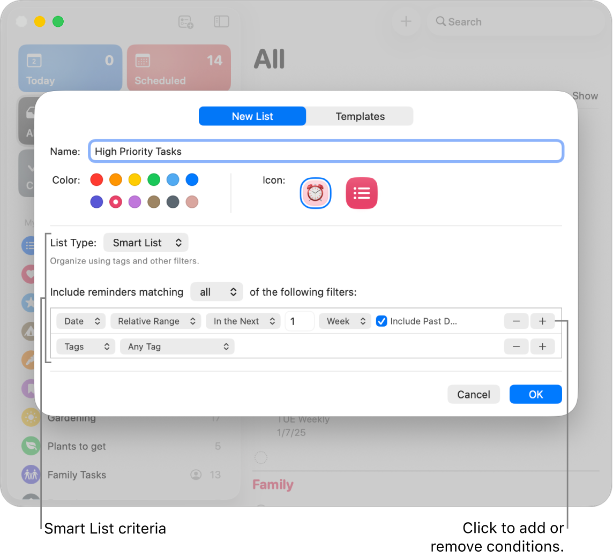The height and width of the screenshot is (557, 613).
Task: Change the matching condition from all
Action: pos(216,292)
